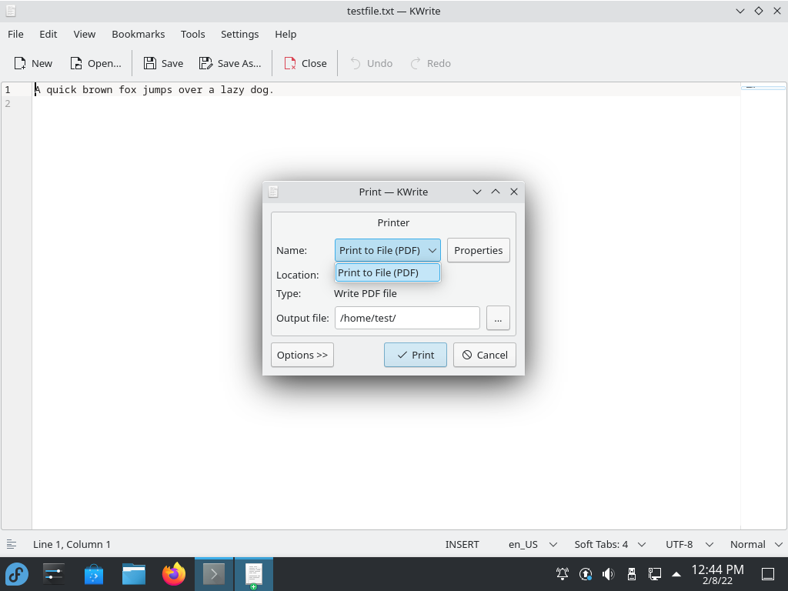
Task: Open the en_US dictionary dropdown
Action: click(533, 544)
